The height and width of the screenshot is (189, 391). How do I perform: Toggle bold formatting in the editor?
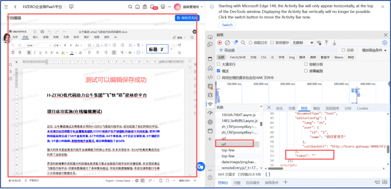click(x=29, y=53)
